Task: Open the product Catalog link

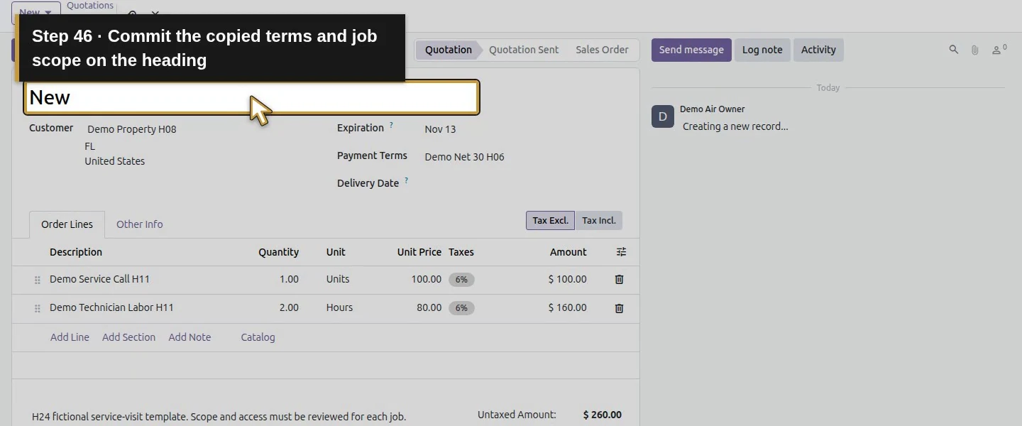Action: click(x=258, y=337)
